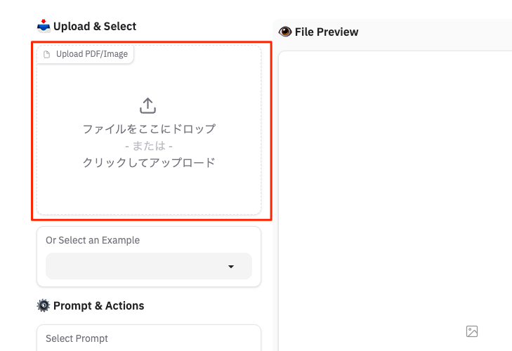Image resolution: width=512 pixels, height=351 pixels.
Task: Click the 'ファイルをここにドロップ' text
Action: click(149, 128)
